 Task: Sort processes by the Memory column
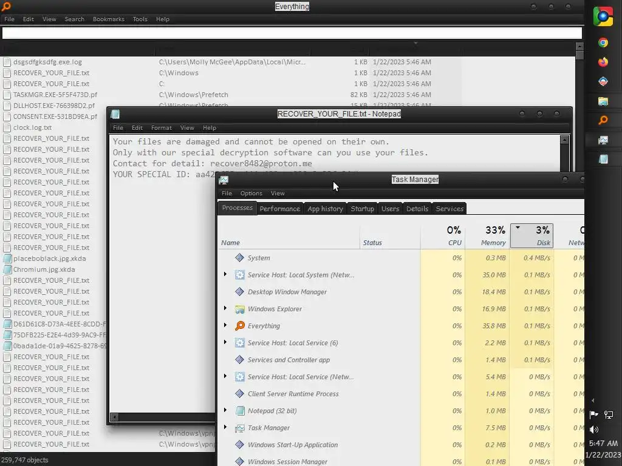(x=488, y=236)
